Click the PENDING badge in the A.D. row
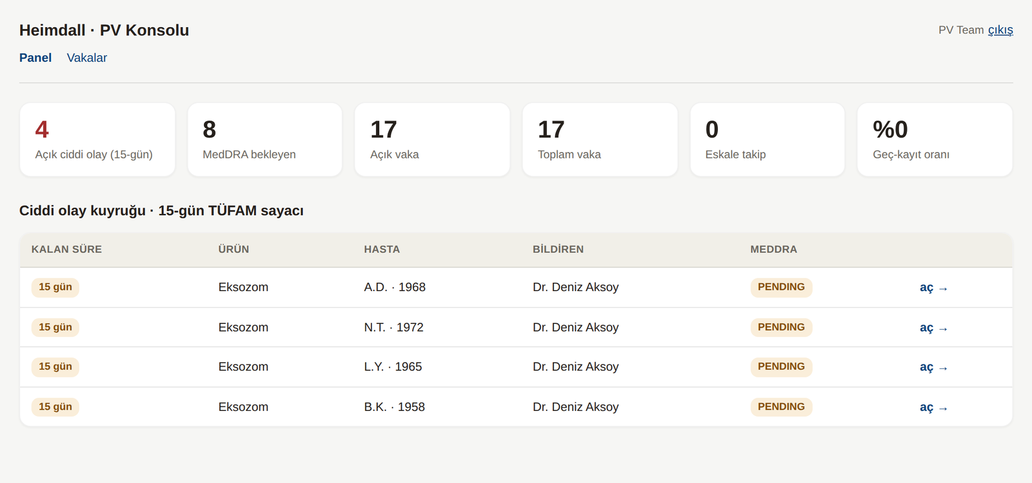 (781, 287)
